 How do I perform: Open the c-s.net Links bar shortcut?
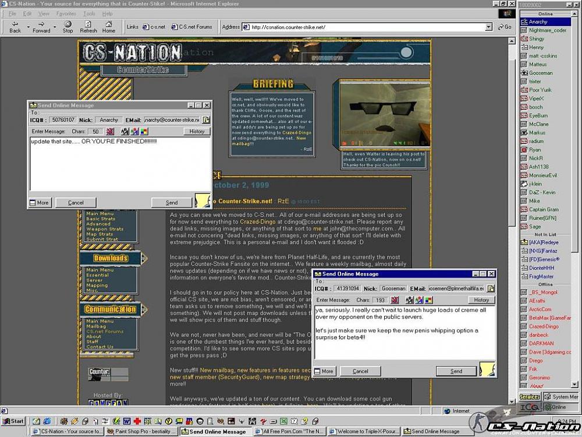click(x=154, y=27)
